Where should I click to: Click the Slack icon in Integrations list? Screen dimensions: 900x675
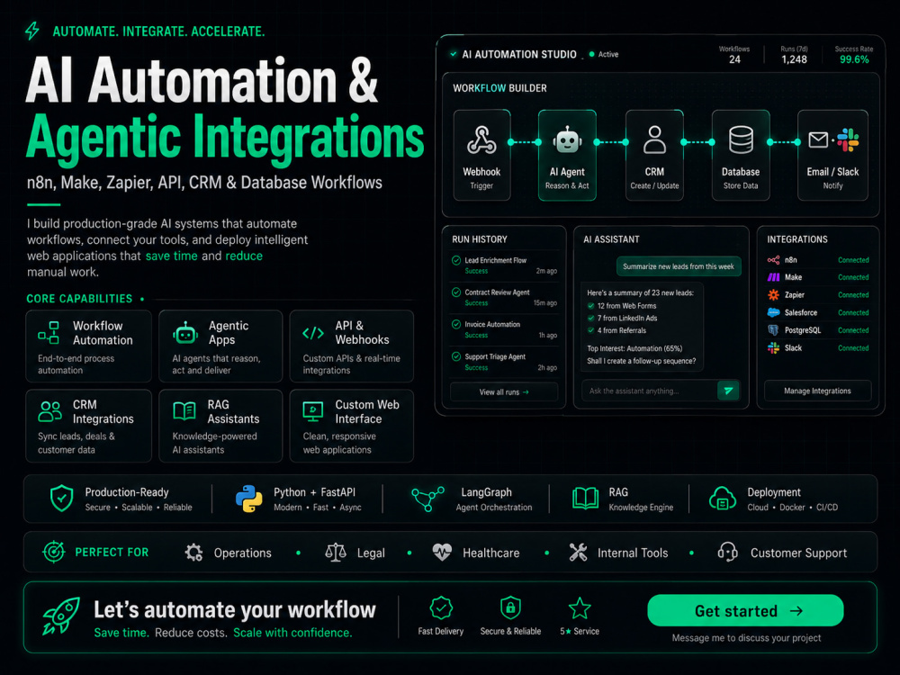pos(773,347)
